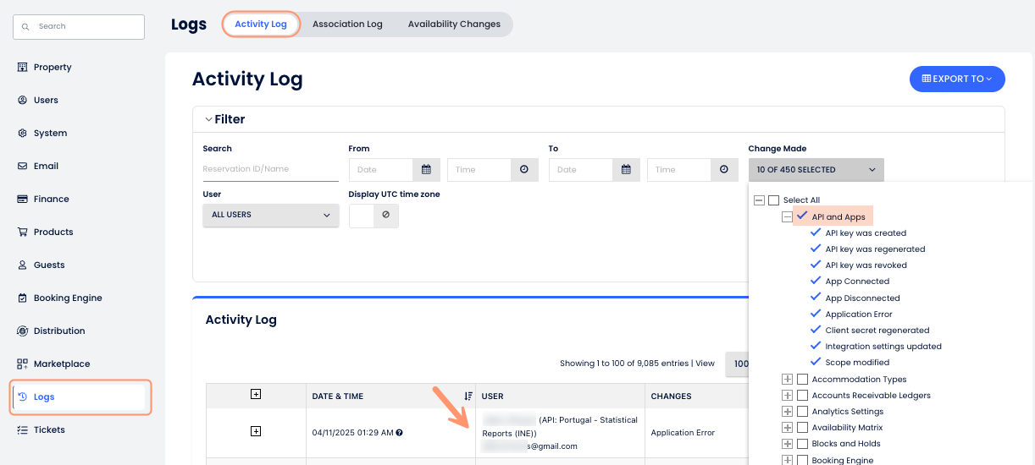Click the Export To button
The image size is (1035, 465).
[957, 79]
